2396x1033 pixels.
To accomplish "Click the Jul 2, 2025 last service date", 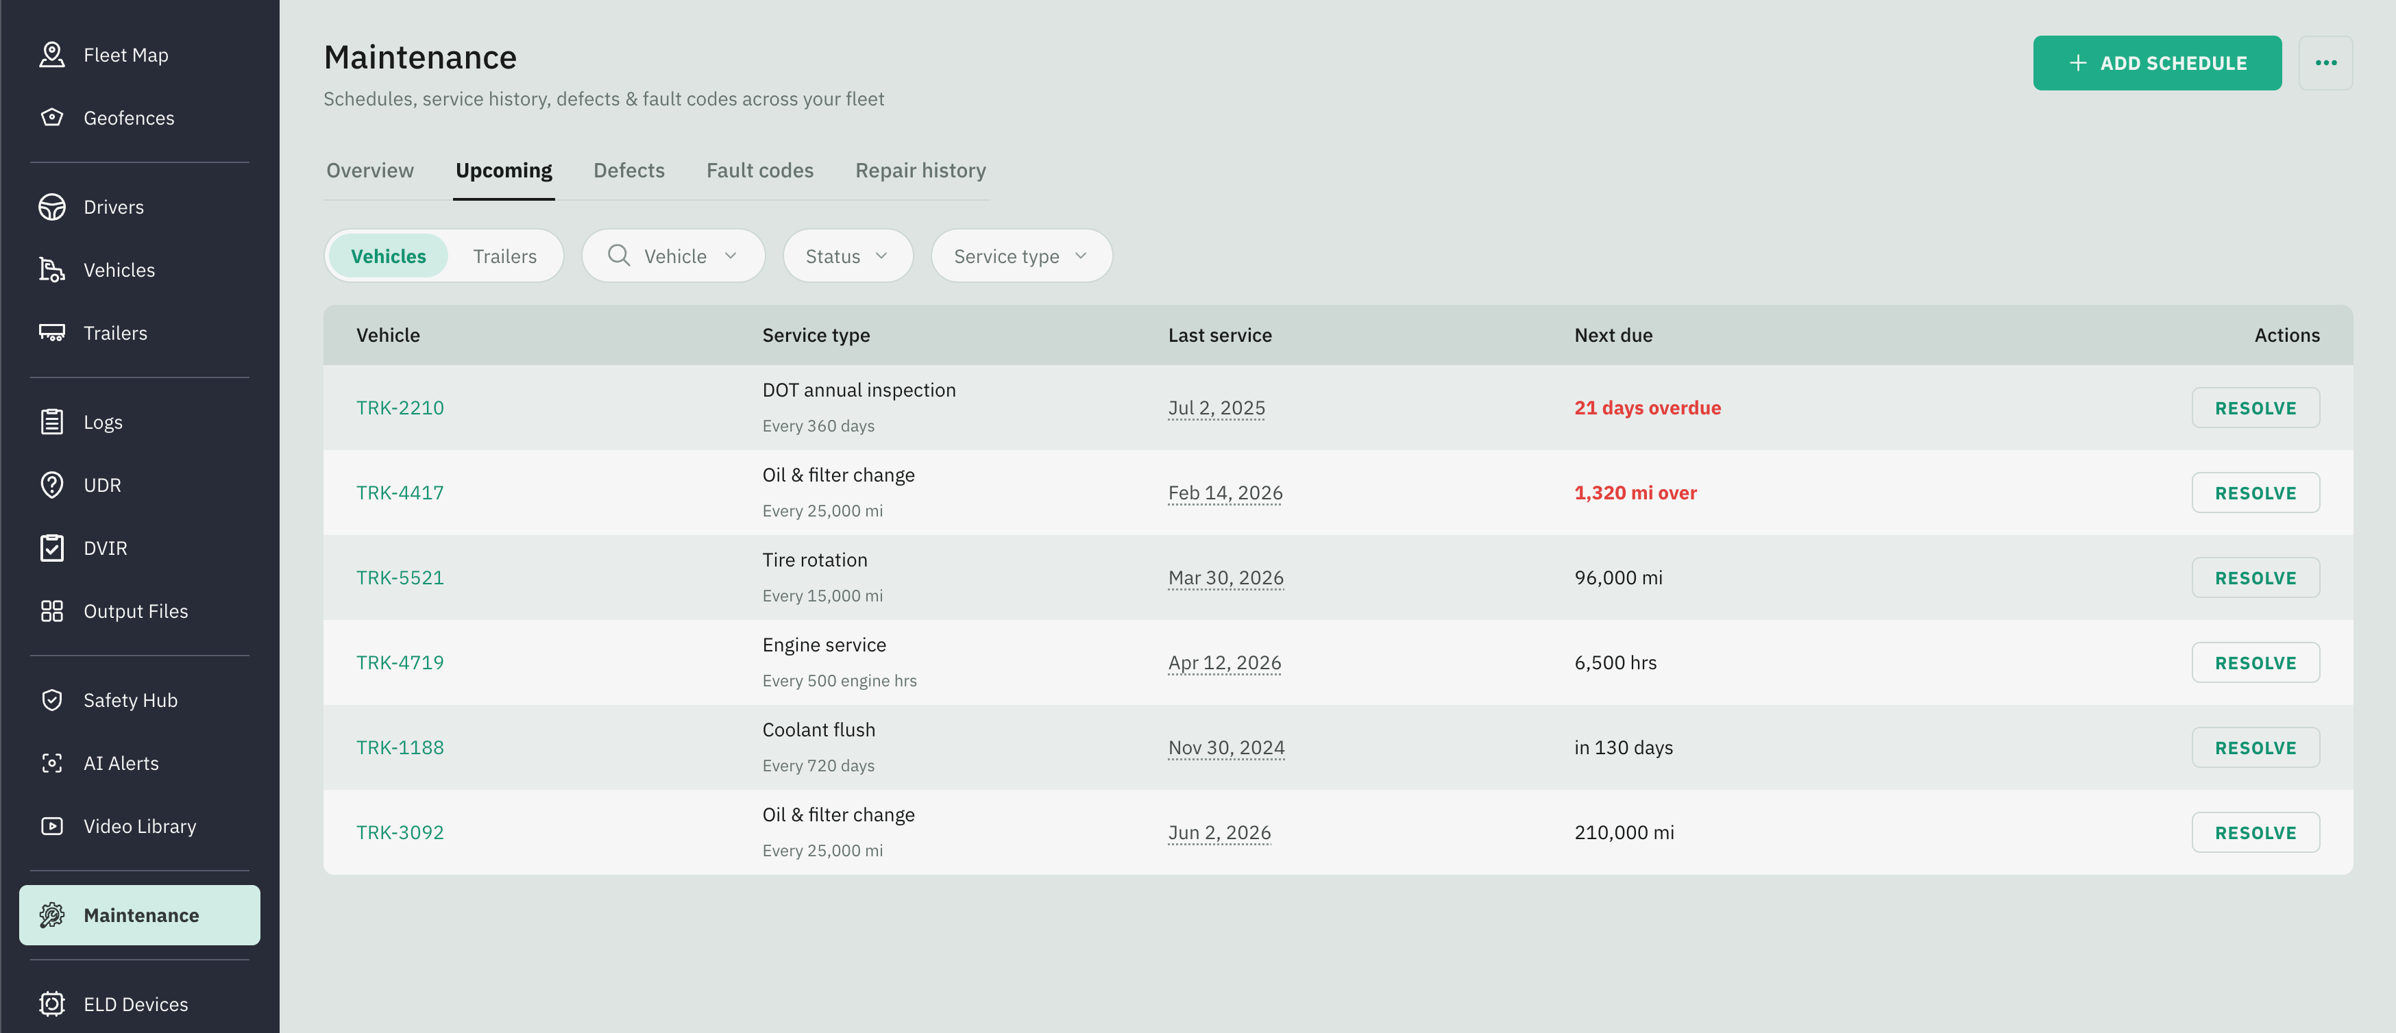I will pos(1217,408).
